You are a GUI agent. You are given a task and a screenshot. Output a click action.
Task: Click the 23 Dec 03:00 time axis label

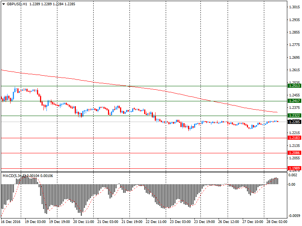(180, 222)
